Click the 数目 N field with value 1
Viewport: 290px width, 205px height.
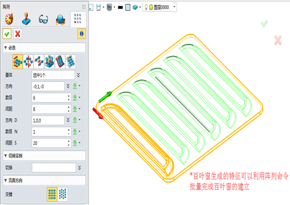coord(50,132)
